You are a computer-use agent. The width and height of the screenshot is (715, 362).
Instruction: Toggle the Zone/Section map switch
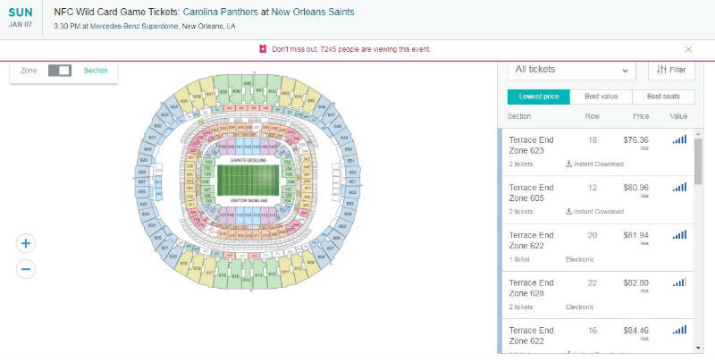[60, 71]
